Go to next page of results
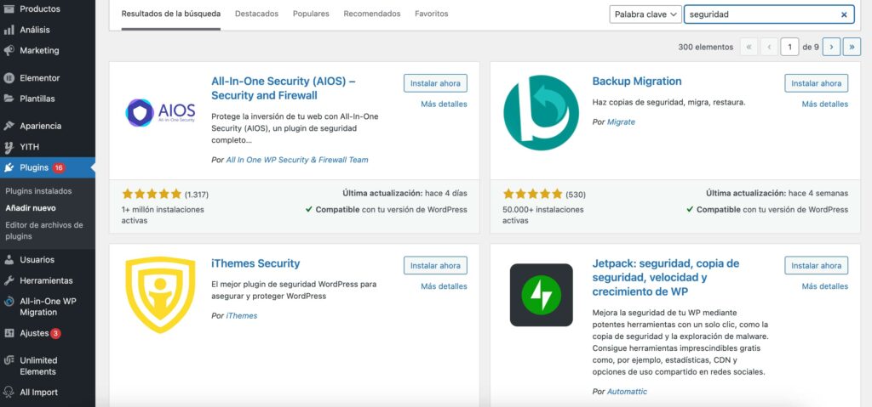 point(831,48)
